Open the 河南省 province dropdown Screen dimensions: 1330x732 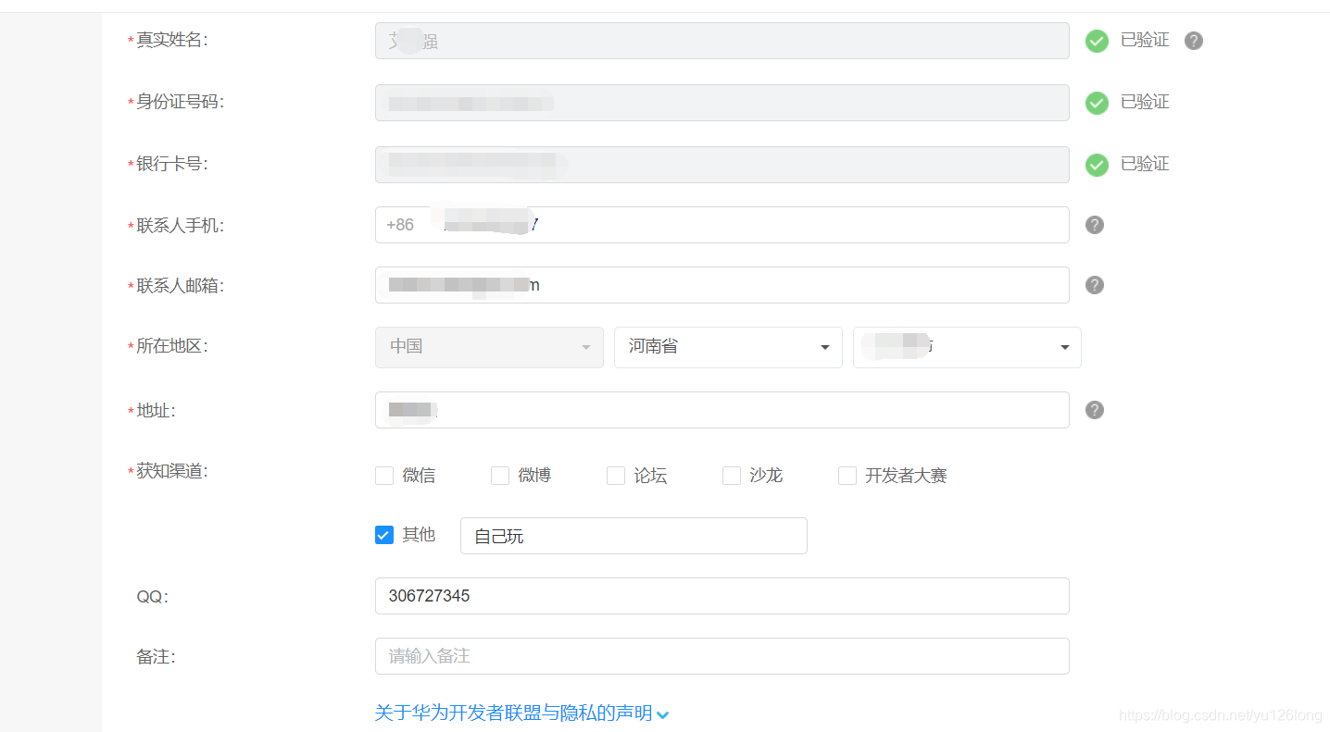[728, 347]
